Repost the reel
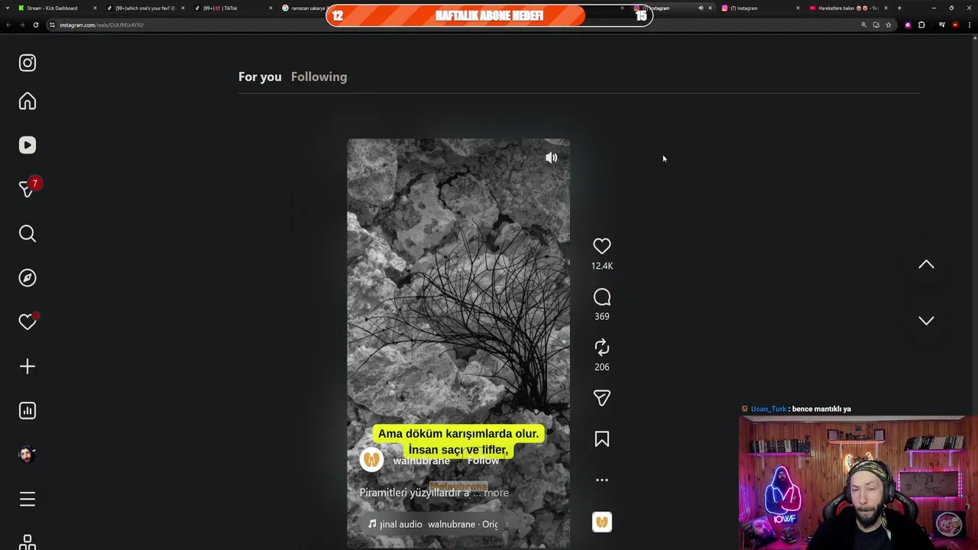 click(602, 348)
